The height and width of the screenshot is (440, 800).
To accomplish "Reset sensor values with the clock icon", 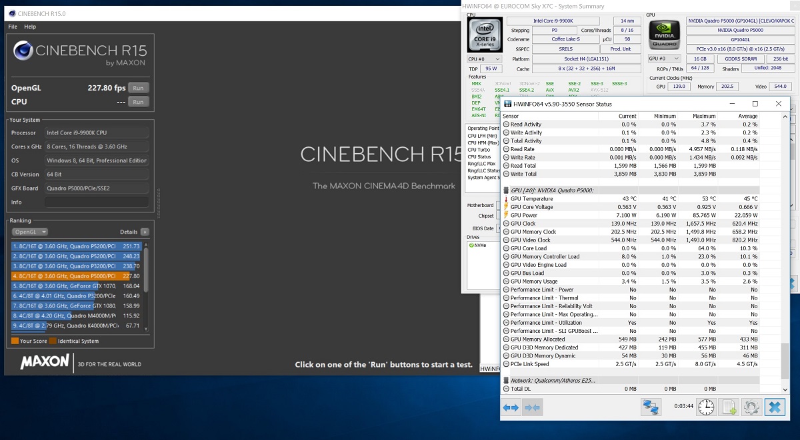I will pos(706,407).
